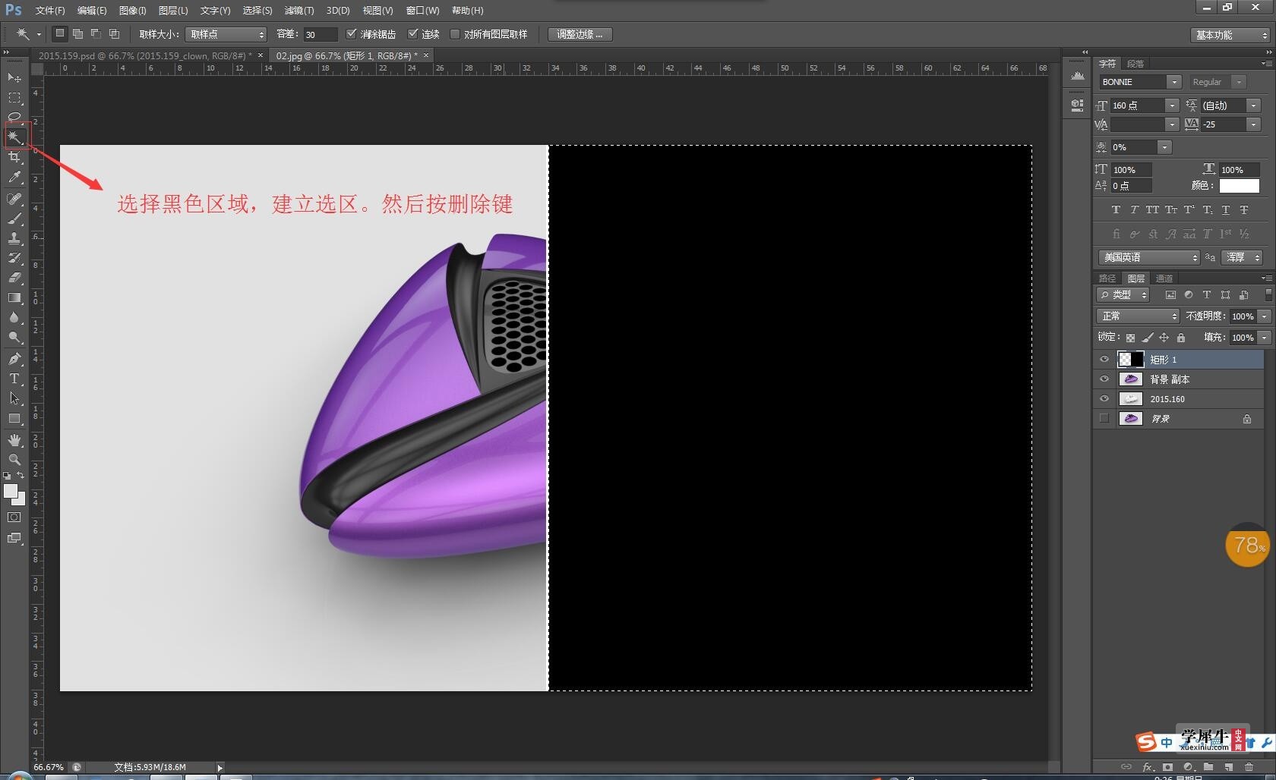
Task: Open the tracking -25 dropdown
Action: (x=1254, y=124)
